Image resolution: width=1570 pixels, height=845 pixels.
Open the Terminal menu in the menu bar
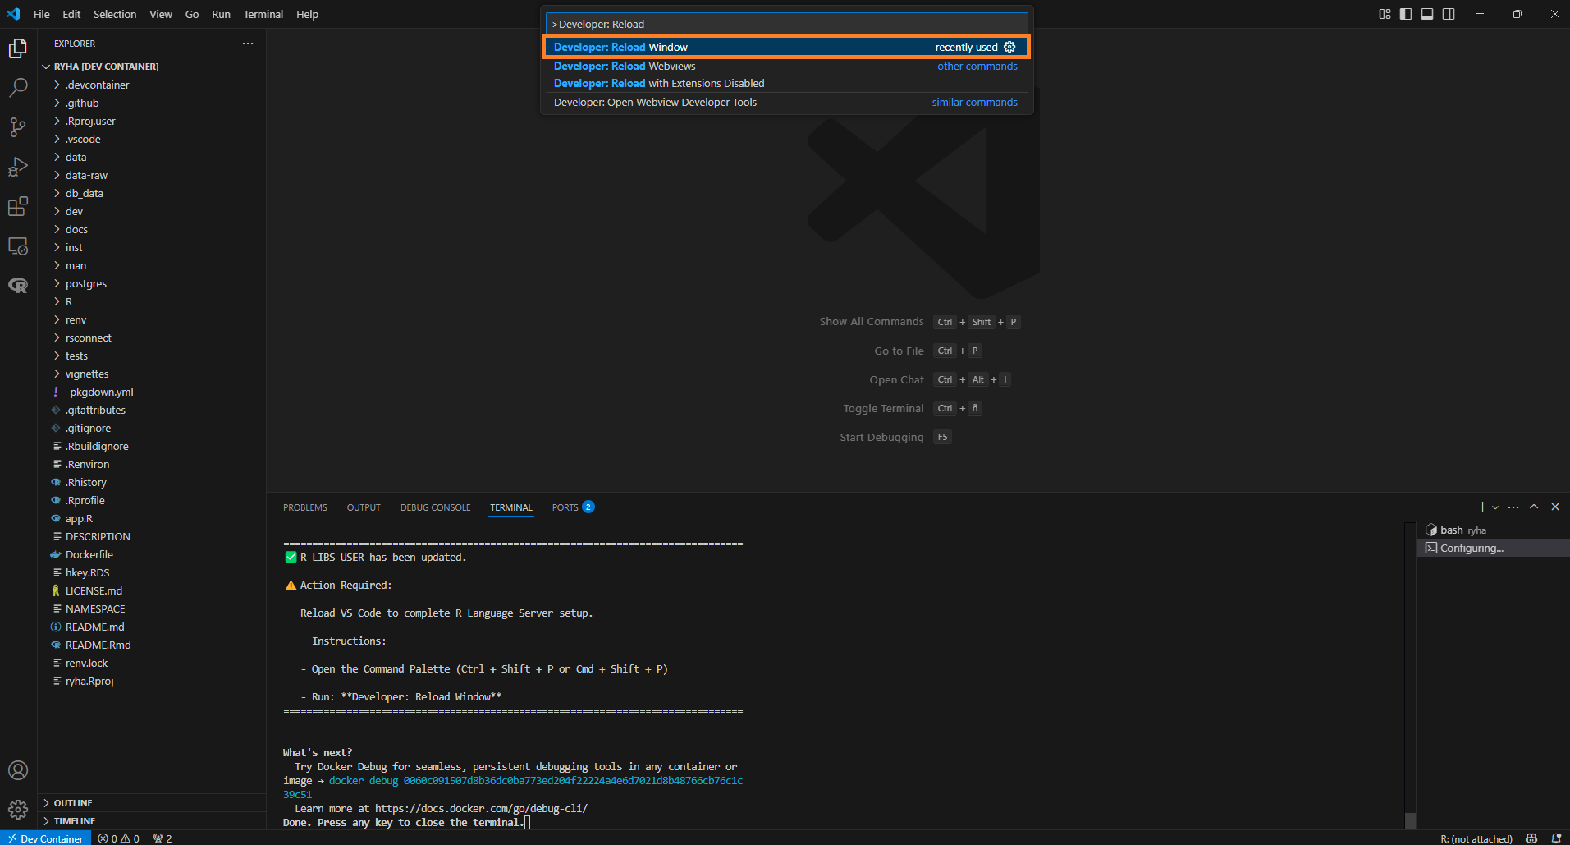click(263, 14)
